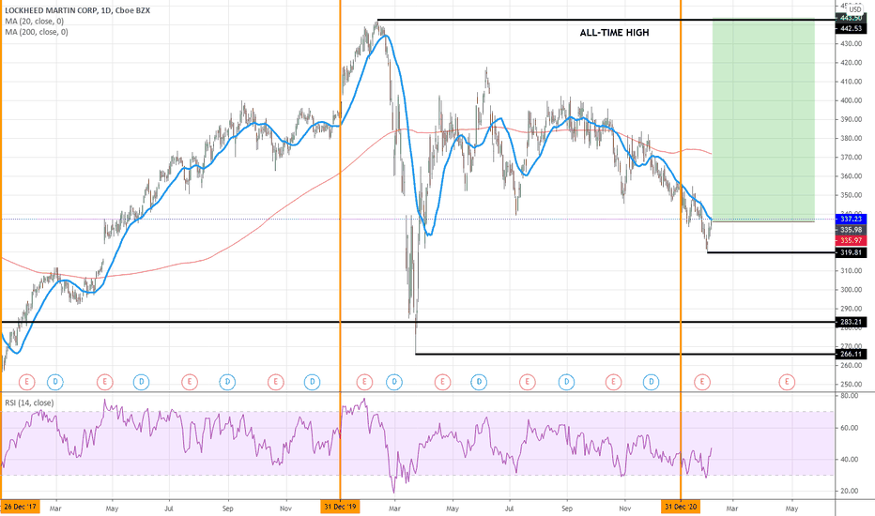Click the 31 Dec '20 date label
Viewport: 875px width, 516px height.
(x=681, y=508)
